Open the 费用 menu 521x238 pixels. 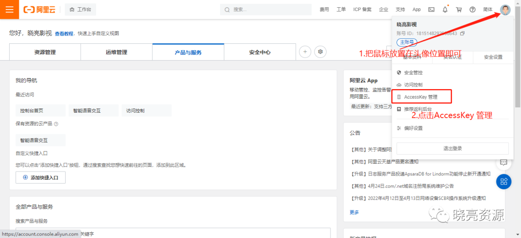[x=324, y=10]
